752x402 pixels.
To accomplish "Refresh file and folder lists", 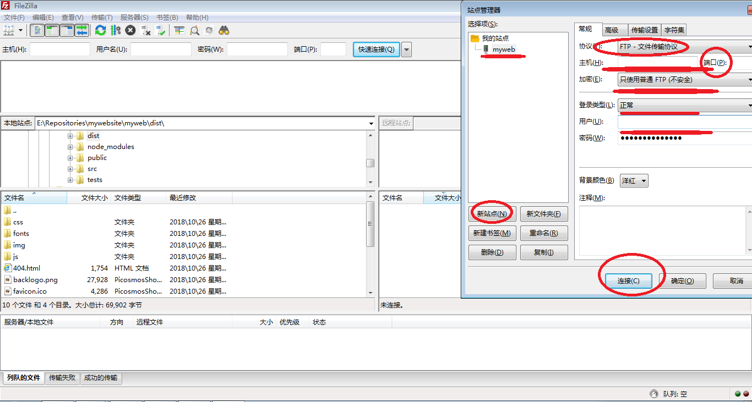I will [100, 30].
